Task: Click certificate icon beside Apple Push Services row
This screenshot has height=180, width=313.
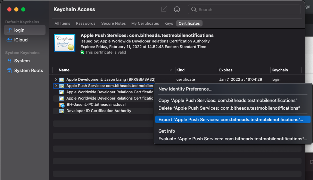Action: 61,86
